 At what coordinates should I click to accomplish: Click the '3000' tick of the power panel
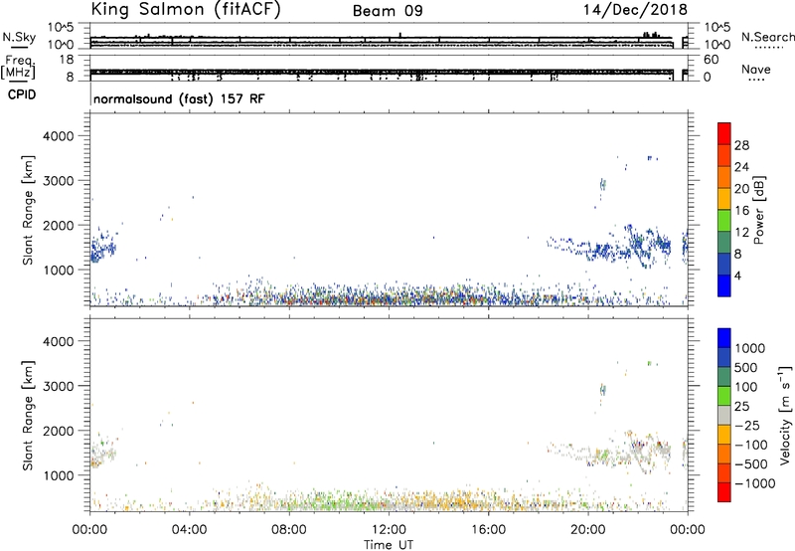tap(59, 181)
